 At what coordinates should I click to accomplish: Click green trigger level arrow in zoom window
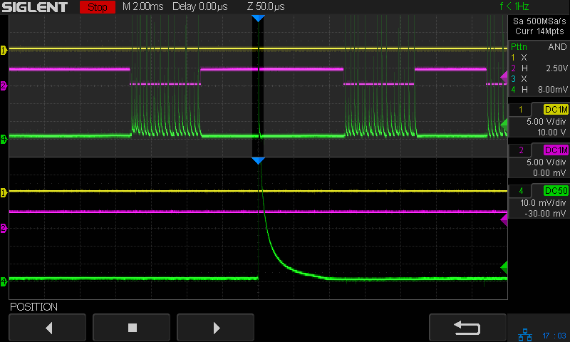[504, 267]
